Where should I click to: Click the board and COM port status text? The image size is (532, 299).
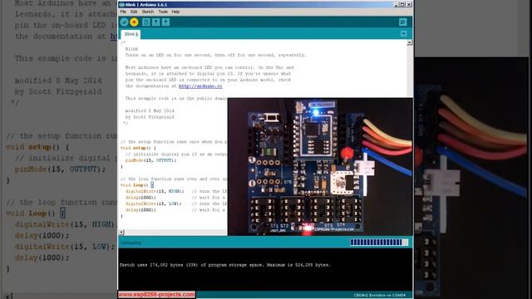(379, 296)
